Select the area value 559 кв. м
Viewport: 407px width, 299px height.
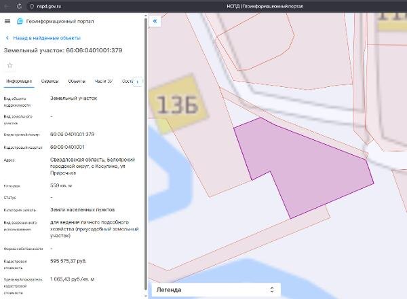tap(61, 186)
